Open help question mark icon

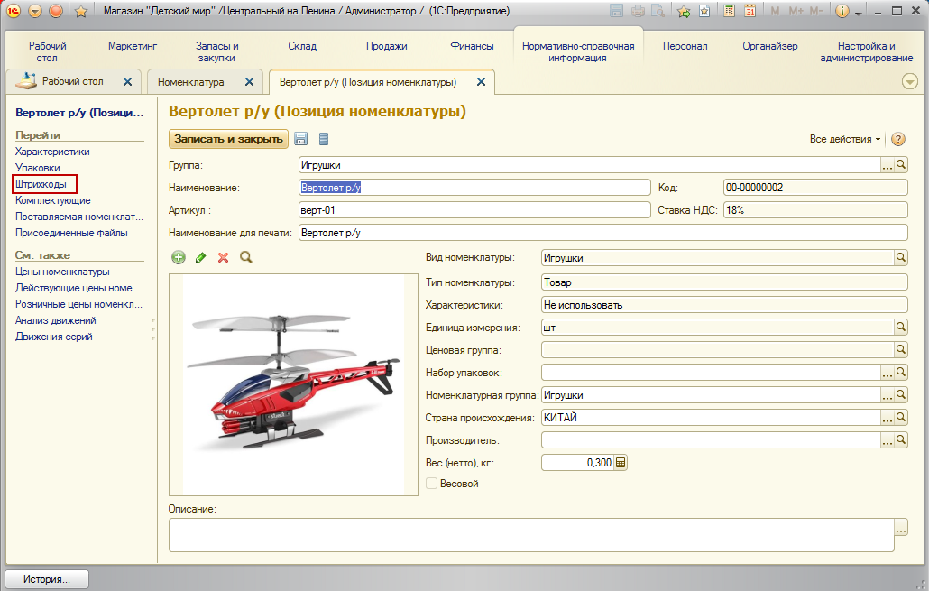(x=898, y=139)
